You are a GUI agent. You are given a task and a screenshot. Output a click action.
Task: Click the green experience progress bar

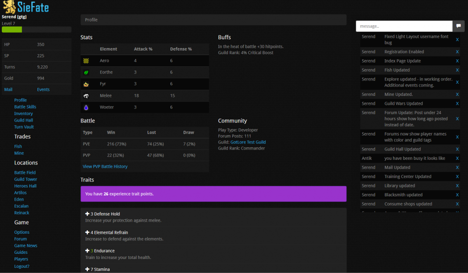coord(12,29)
